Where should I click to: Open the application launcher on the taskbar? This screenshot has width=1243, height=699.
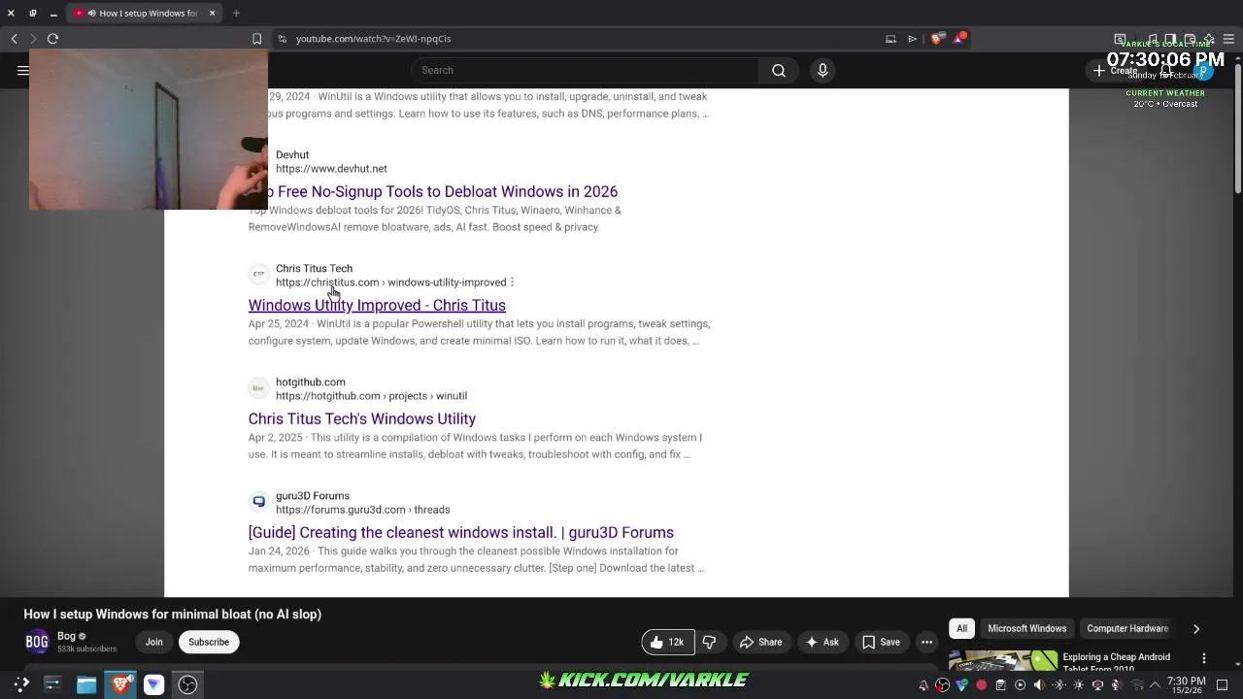click(x=21, y=684)
